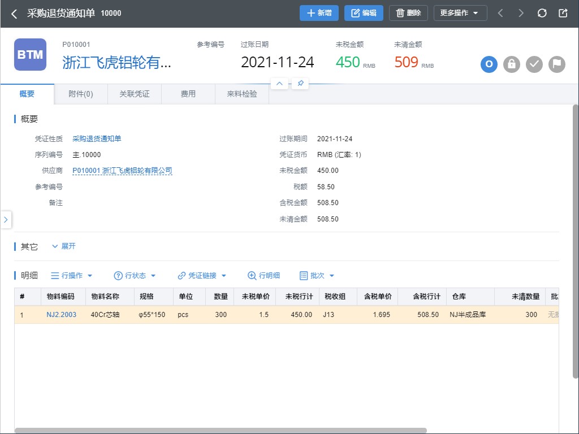Switch to the 附件(0) tab
Viewport: 579px width, 434px height.
[x=81, y=94]
